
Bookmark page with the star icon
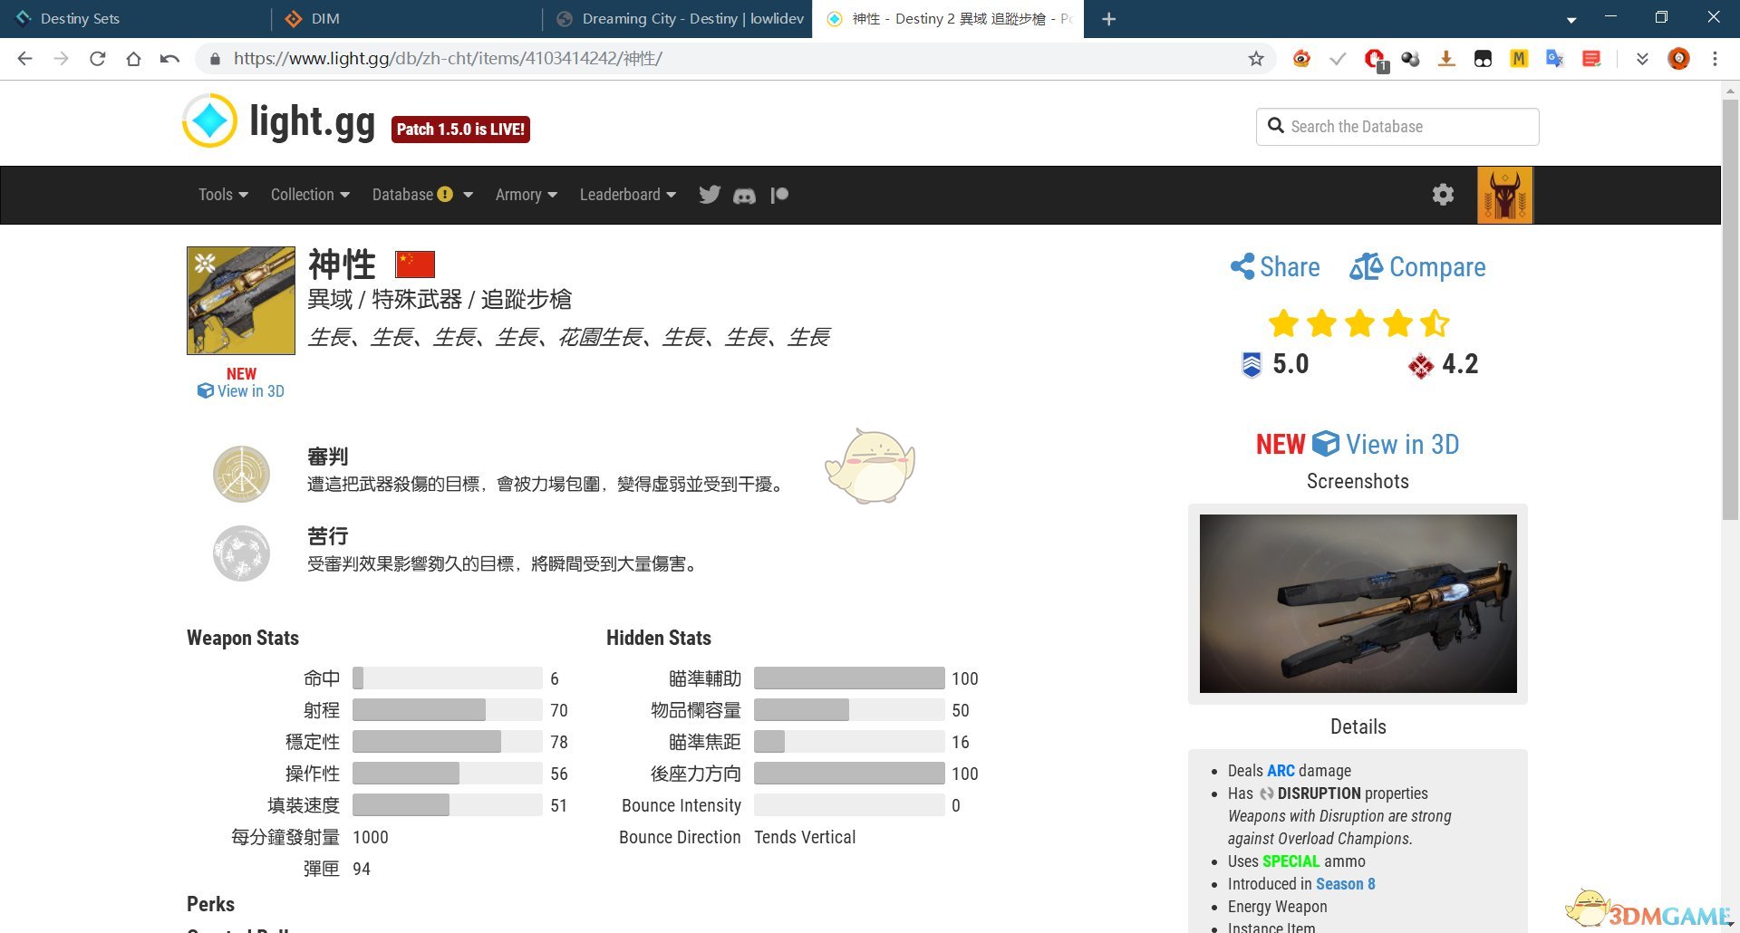click(x=1256, y=59)
